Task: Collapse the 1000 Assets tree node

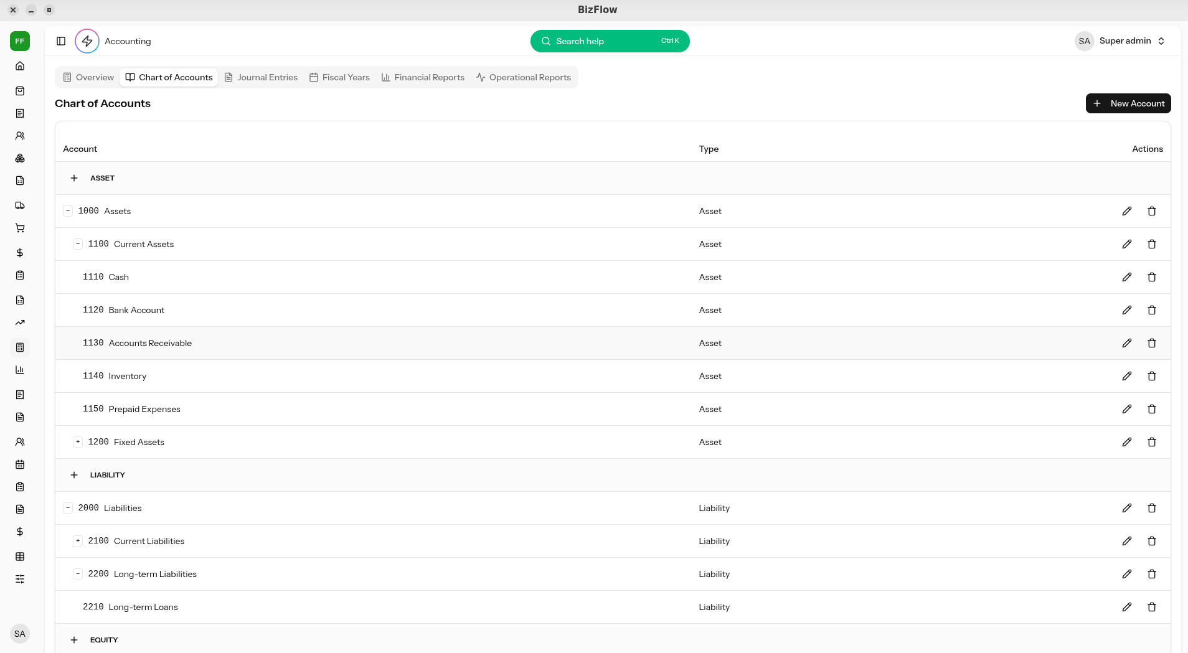Action: click(x=68, y=211)
